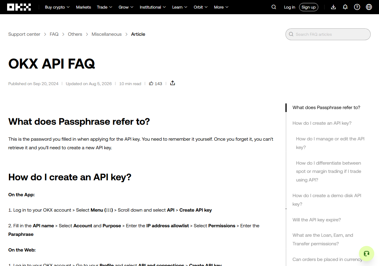
Task: Click 'Published on Sep 20, 2024' text
Action: [33, 84]
